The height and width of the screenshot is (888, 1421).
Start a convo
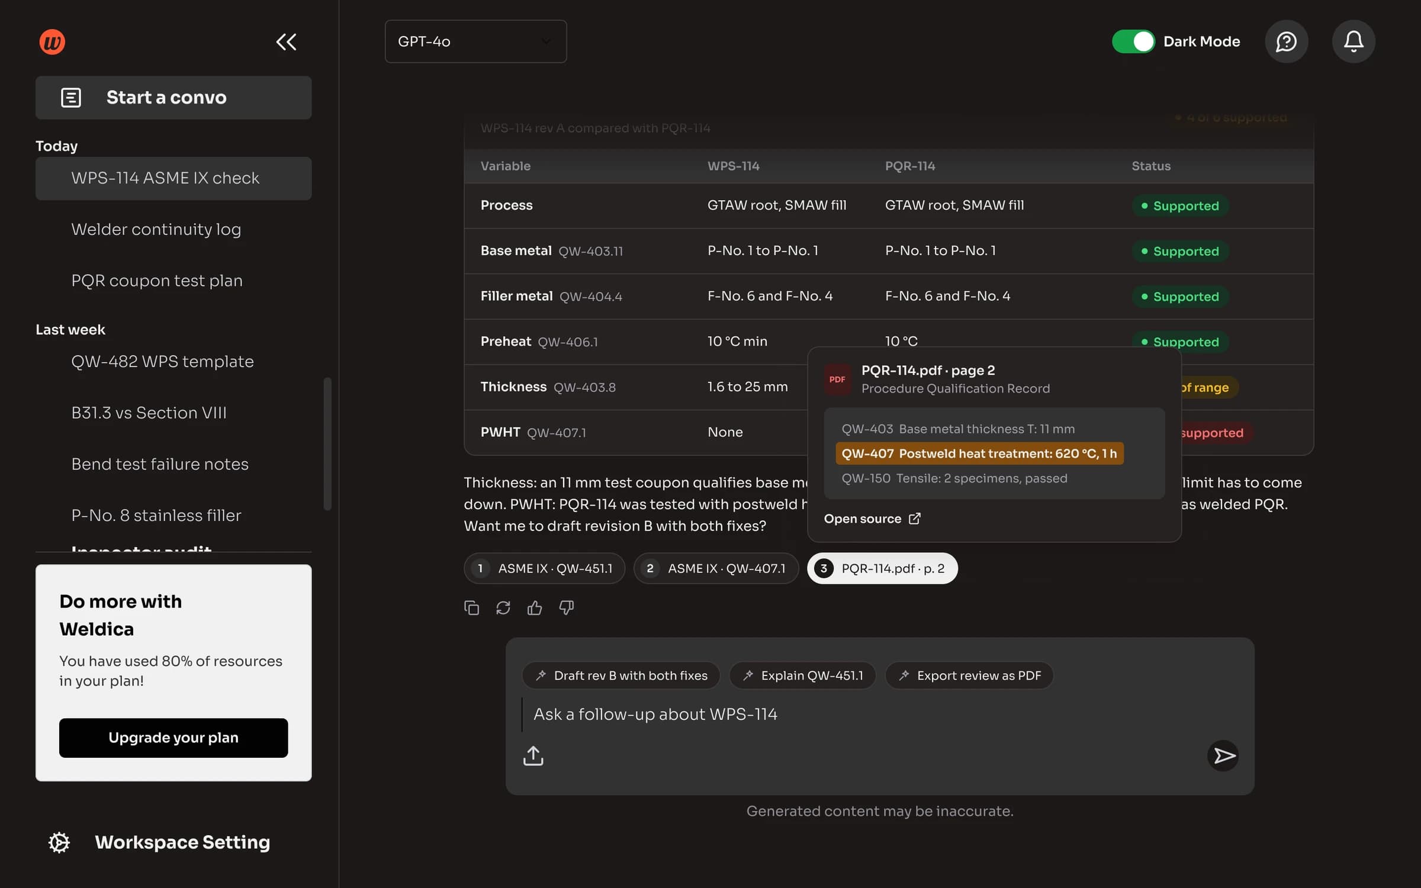(173, 98)
